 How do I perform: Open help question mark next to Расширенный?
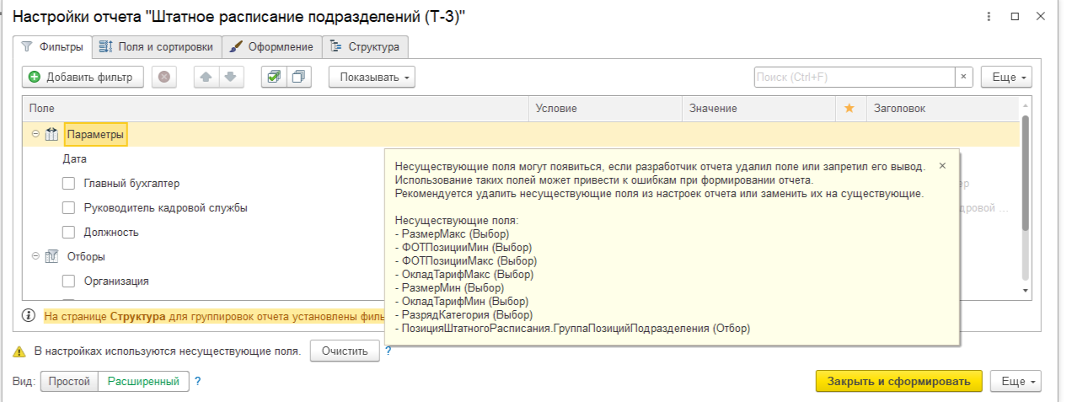[x=197, y=381]
